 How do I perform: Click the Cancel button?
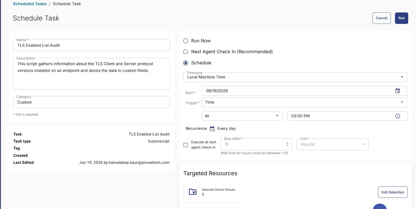click(381, 18)
